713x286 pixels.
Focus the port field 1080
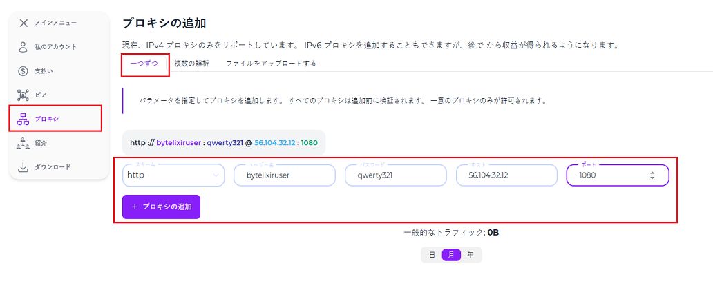coord(618,175)
